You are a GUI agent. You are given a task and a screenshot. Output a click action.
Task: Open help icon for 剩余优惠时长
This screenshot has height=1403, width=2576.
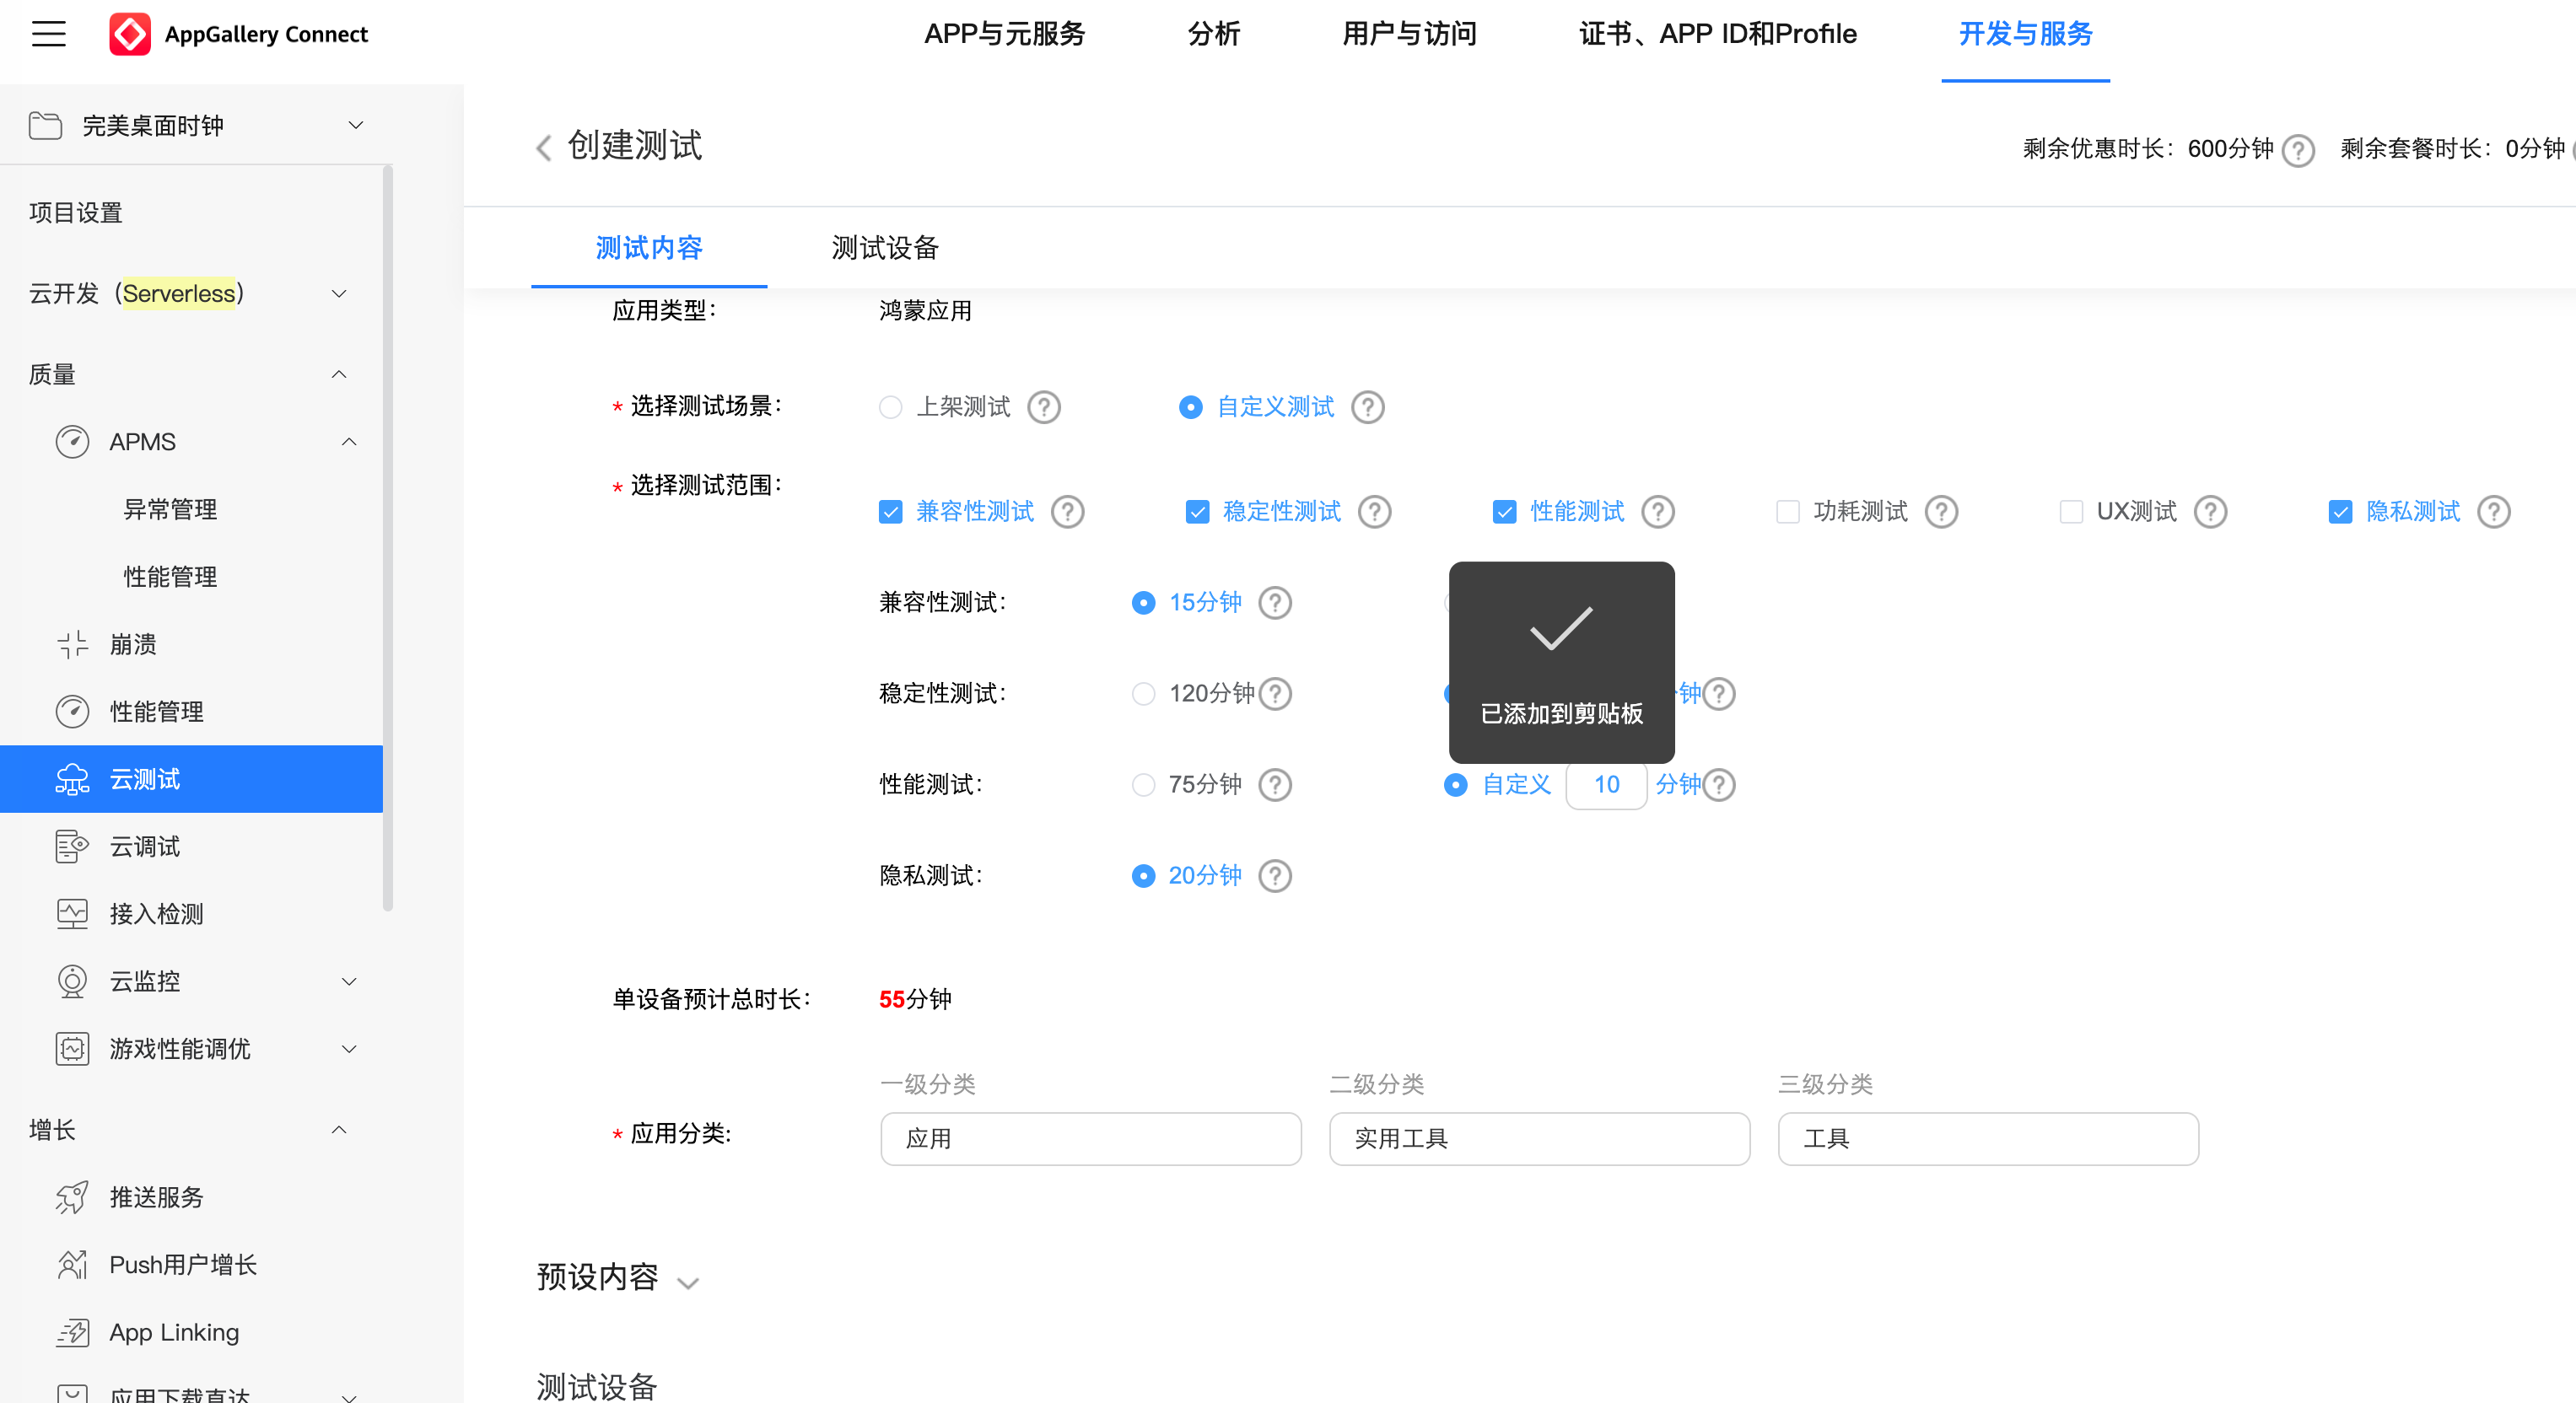(x=2298, y=150)
